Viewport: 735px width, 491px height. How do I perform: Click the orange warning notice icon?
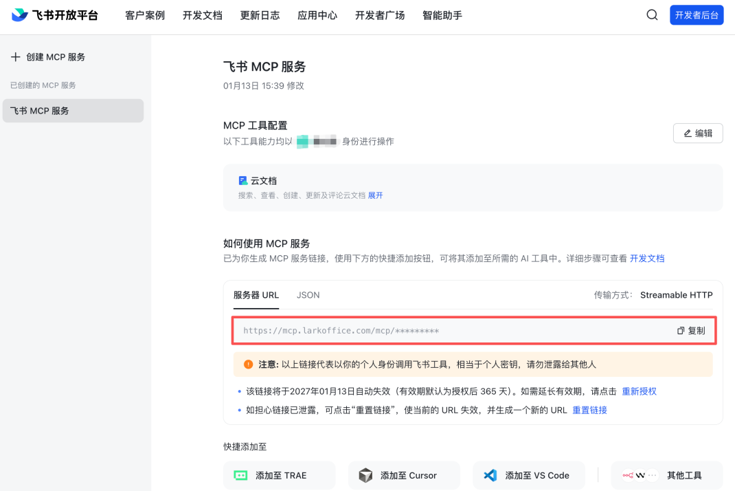point(248,364)
